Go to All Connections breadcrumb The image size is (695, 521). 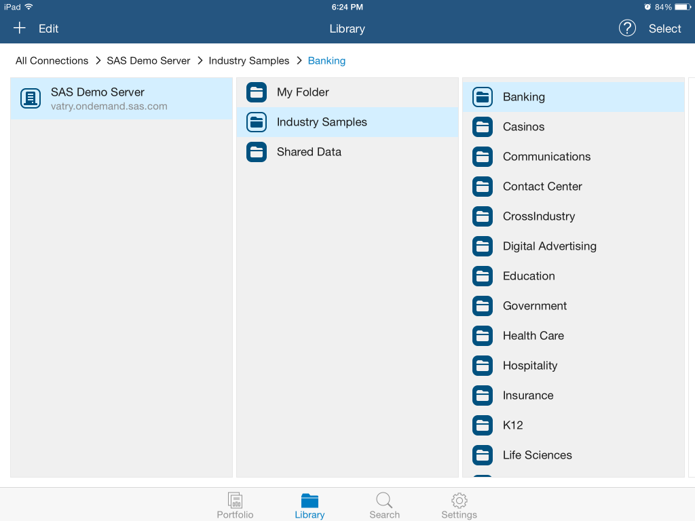click(x=52, y=60)
